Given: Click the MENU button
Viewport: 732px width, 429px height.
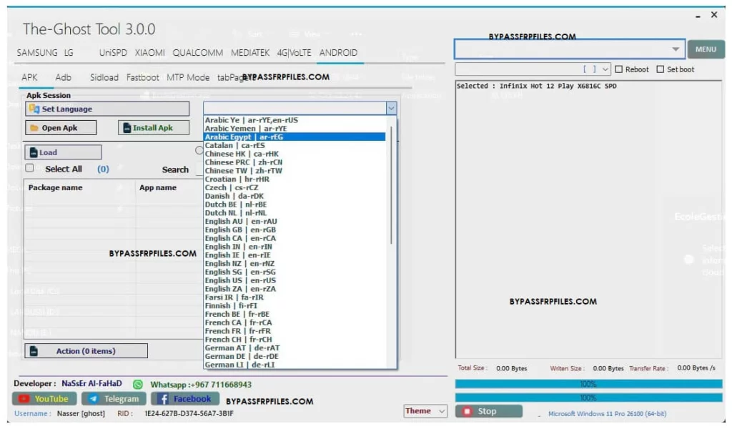Looking at the screenshot, I should point(706,49).
